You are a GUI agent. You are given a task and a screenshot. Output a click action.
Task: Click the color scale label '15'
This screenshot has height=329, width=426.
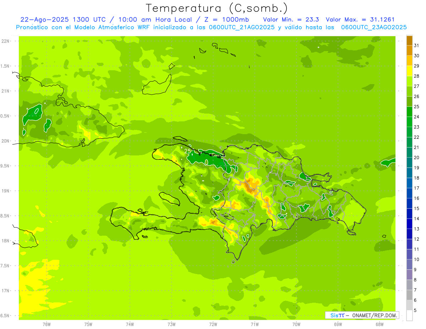click(417, 208)
